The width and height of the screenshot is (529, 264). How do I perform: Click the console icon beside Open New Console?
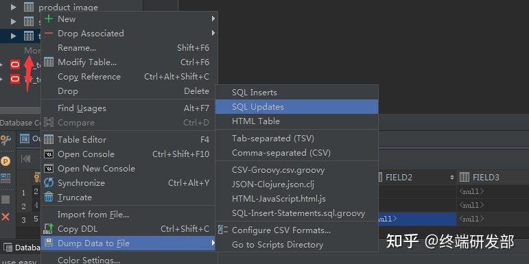click(x=49, y=169)
